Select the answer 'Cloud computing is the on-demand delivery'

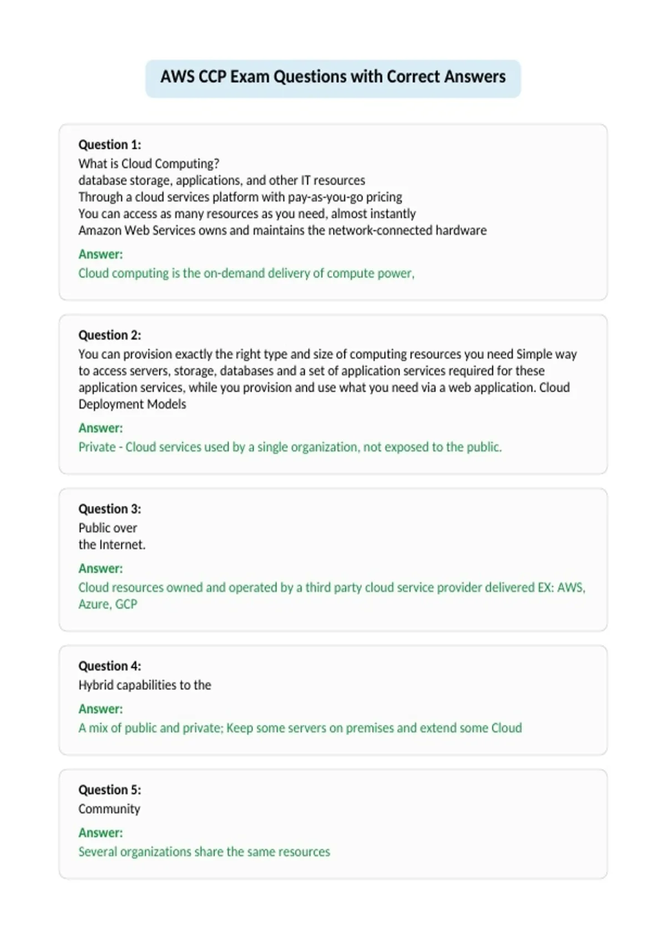[x=246, y=273]
